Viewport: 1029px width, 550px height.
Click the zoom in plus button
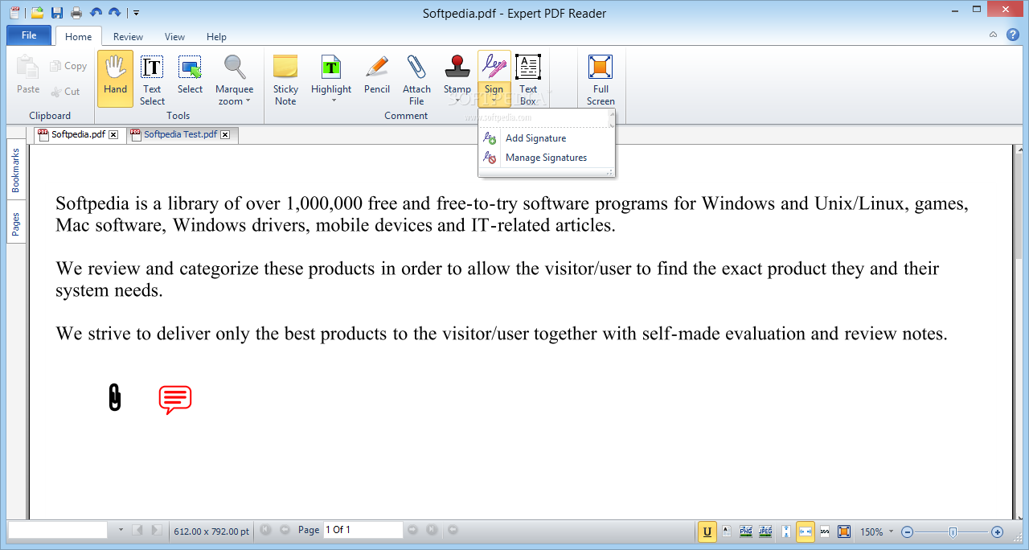998,532
